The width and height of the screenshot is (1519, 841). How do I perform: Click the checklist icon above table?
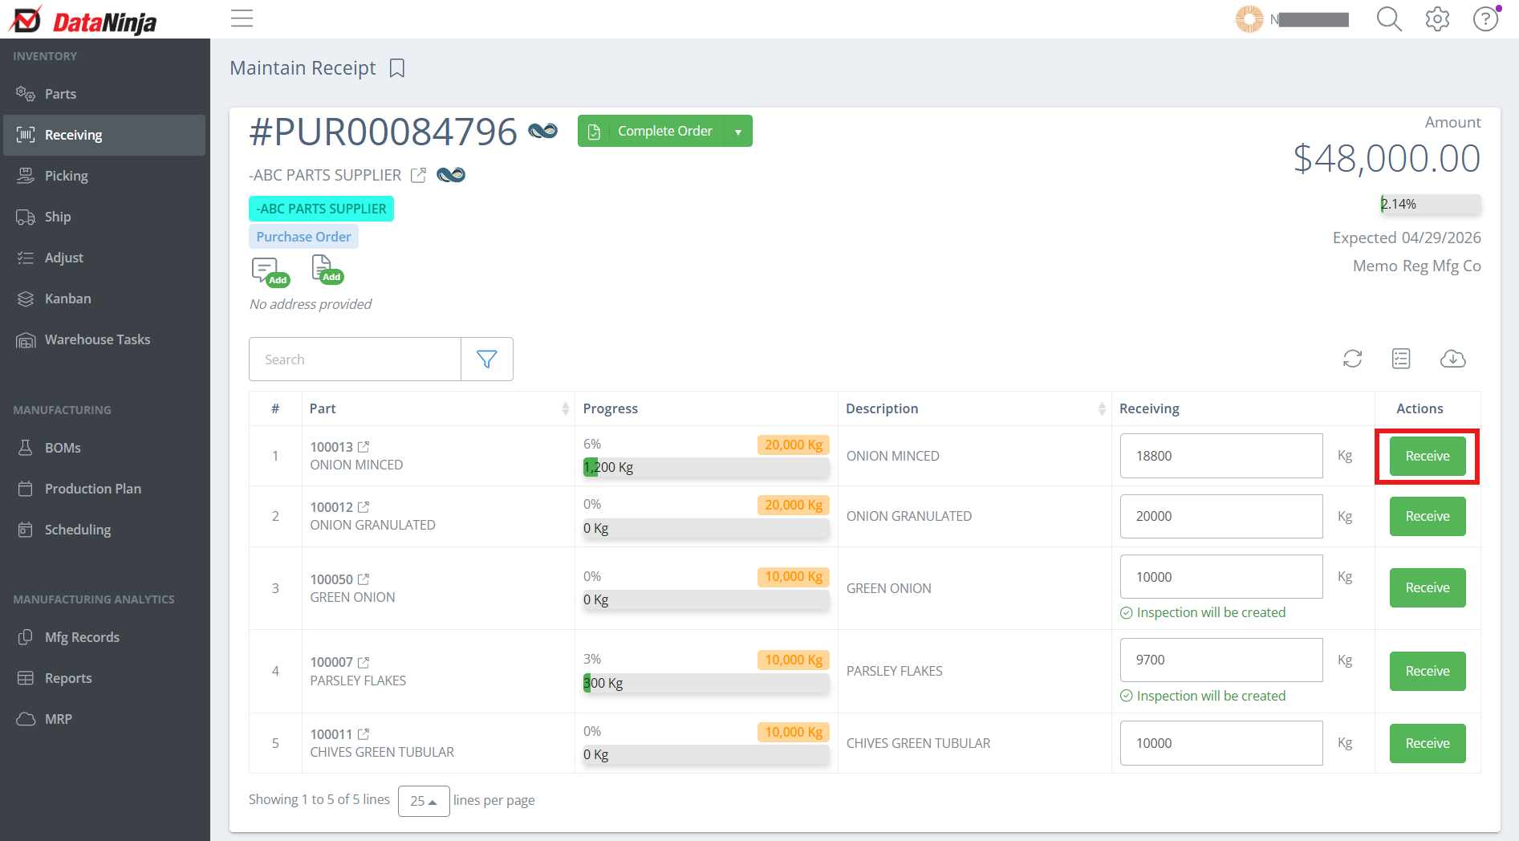click(x=1401, y=359)
